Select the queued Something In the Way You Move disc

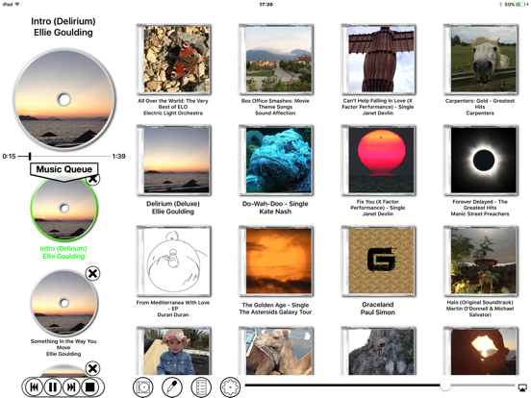click(x=64, y=303)
